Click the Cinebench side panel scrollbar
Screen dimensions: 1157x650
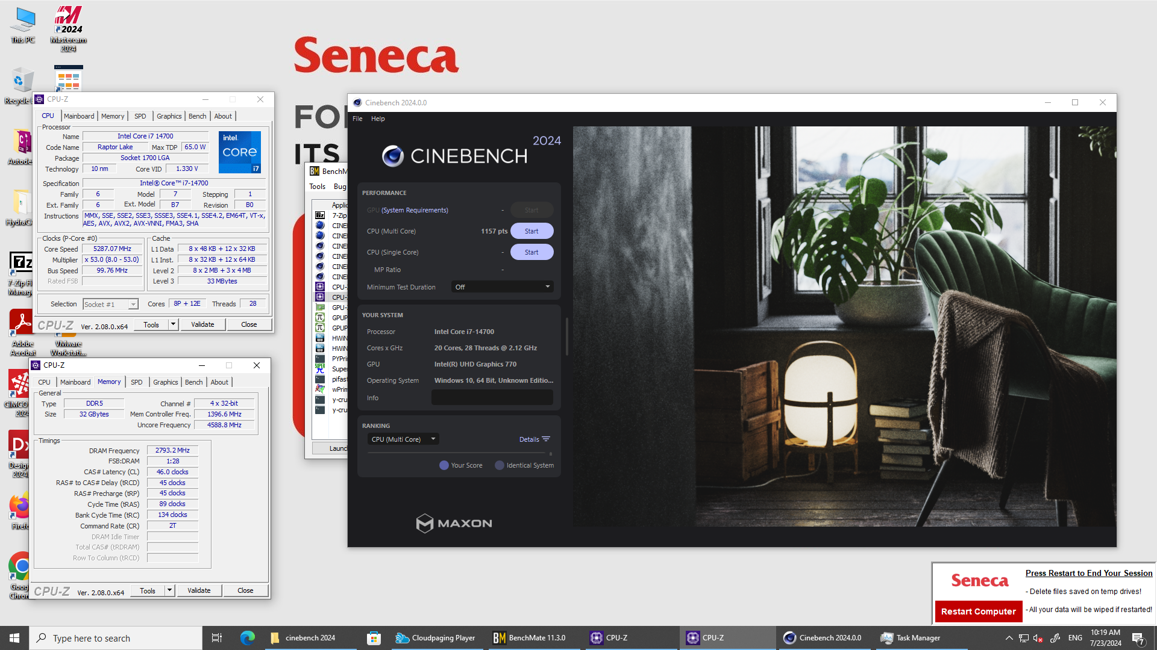point(567,337)
